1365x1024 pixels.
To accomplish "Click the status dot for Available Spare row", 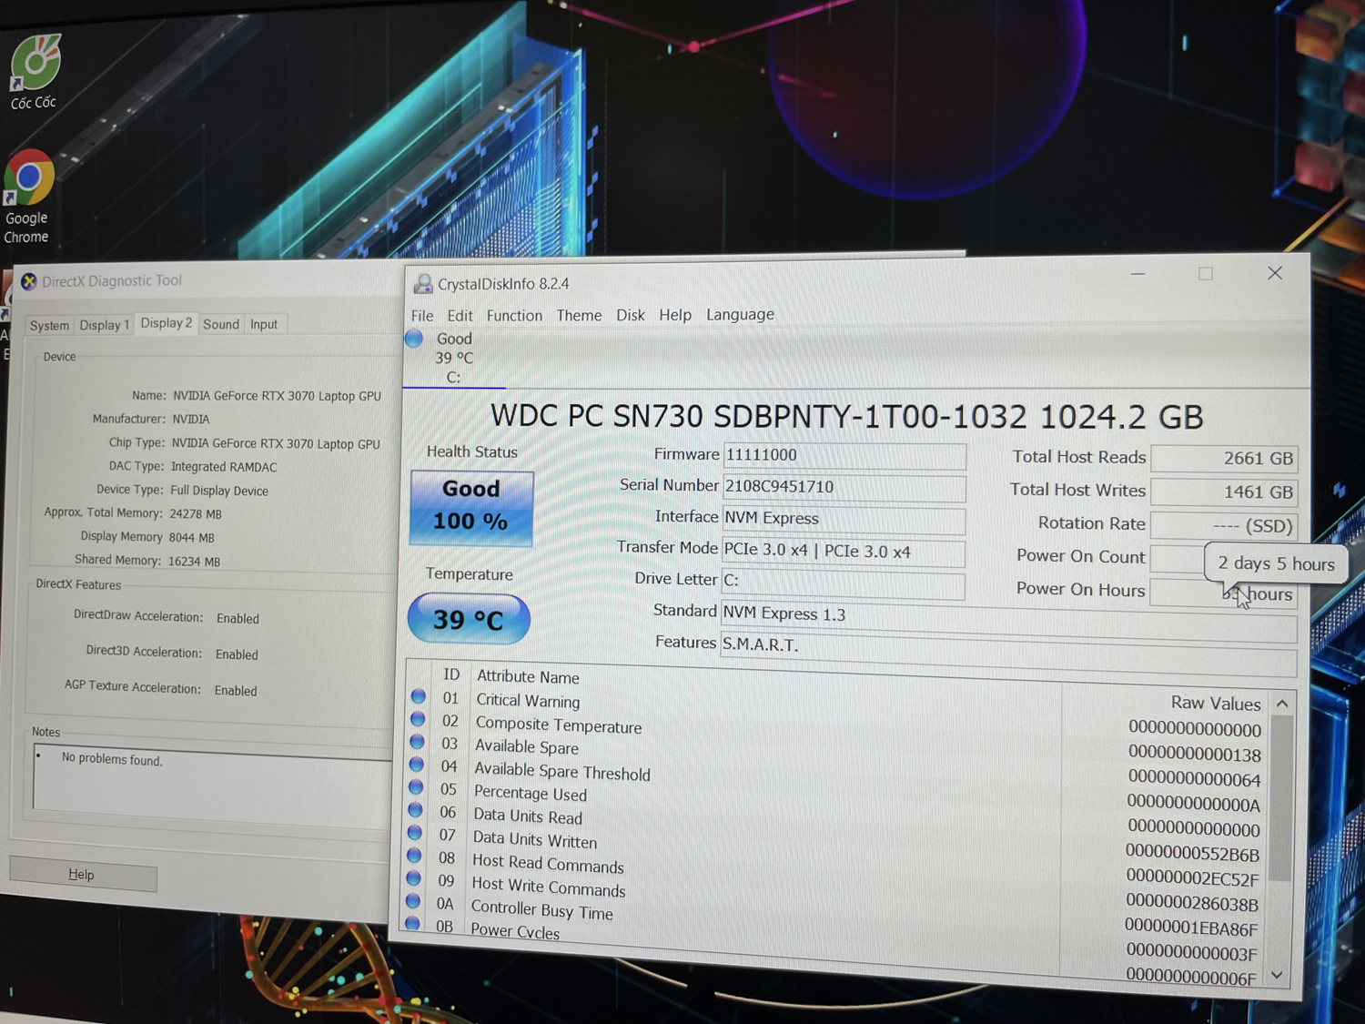I will pos(417,742).
